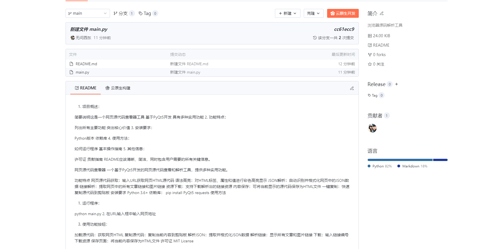This screenshot has width=504, height=249.
Task: Click the 24.00 KiB size entry
Action: point(379,36)
